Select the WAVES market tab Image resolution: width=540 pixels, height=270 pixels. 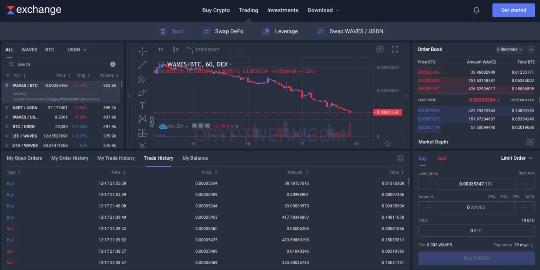point(29,50)
